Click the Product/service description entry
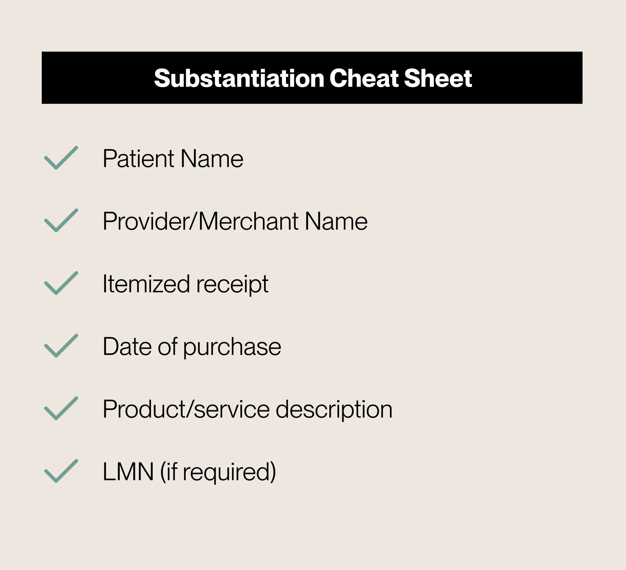This screenshot has width=626, height=570. click(x=248, y=410)
